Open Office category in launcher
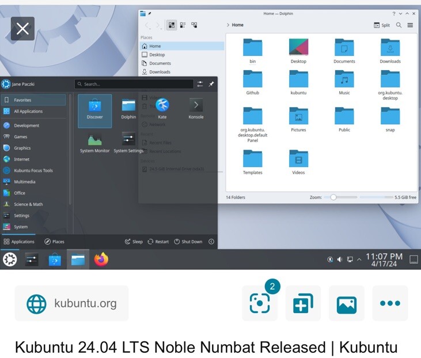This screenshot has height=358, width=421. (33, 193)
